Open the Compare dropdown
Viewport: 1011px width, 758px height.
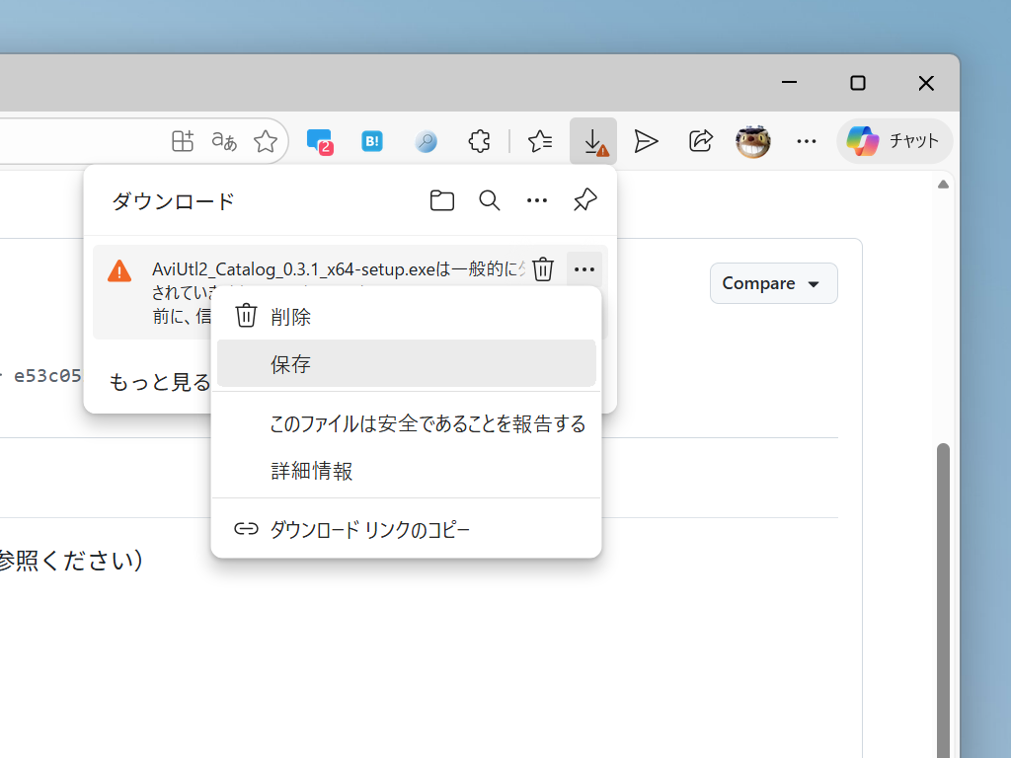[x=773, y=283]
